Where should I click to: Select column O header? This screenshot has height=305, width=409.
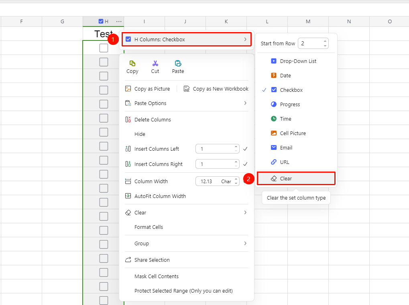click(x=389, y=21)
